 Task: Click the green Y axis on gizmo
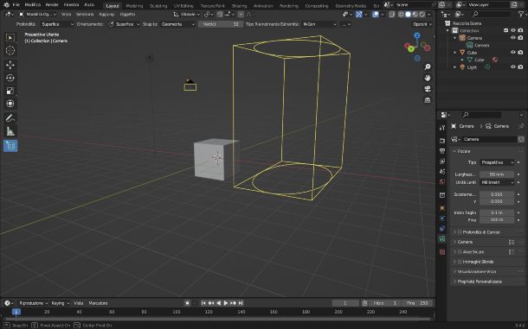tap(411, 49)
